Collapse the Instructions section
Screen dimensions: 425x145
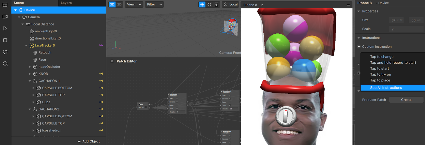tap(359, 38)
